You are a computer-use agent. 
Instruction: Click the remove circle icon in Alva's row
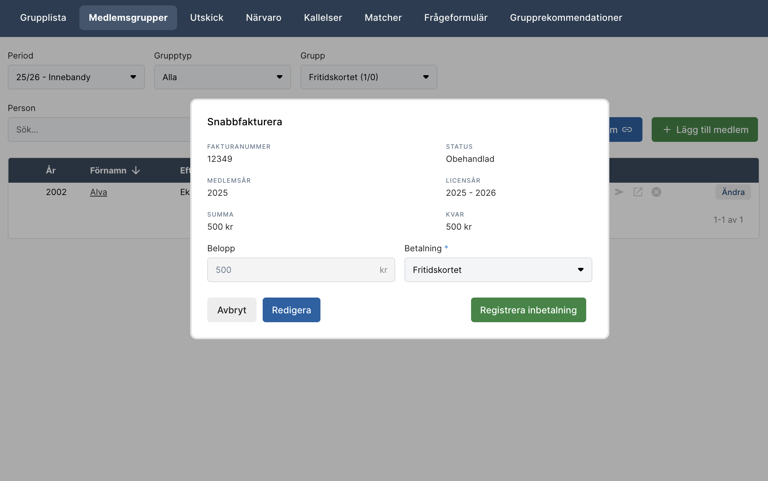tap(656, 192)
